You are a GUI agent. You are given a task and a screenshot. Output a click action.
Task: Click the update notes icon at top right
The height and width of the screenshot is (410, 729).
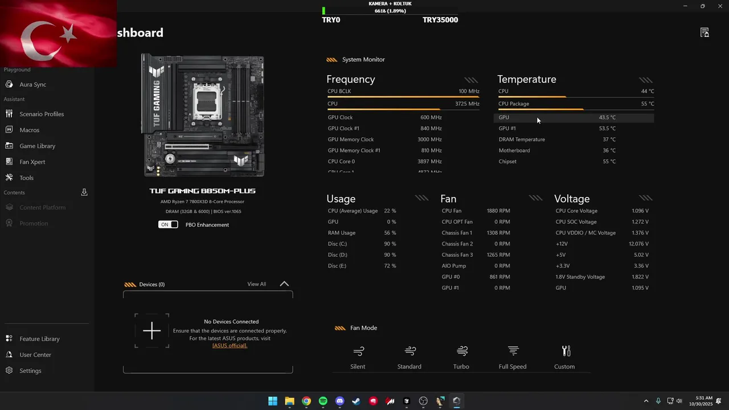[x=705, y=32]
